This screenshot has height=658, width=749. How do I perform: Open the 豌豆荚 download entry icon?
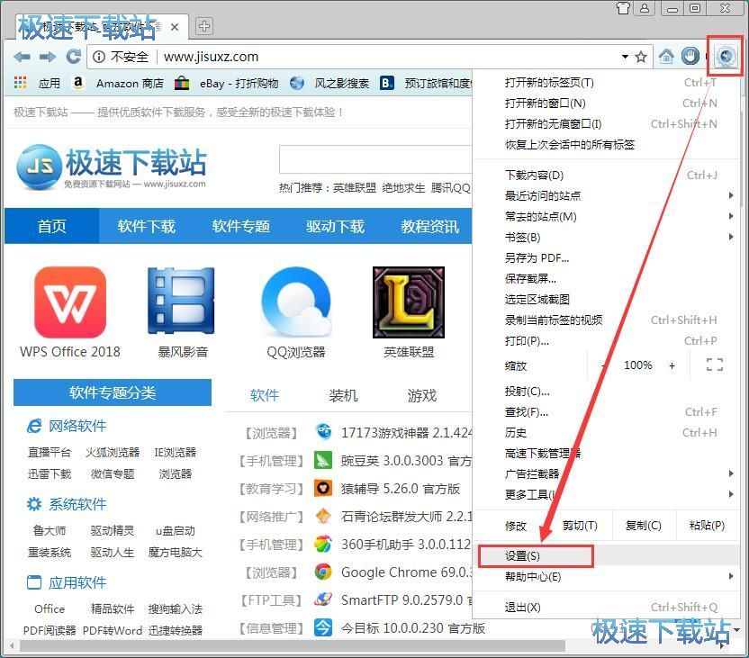point(323,460)
